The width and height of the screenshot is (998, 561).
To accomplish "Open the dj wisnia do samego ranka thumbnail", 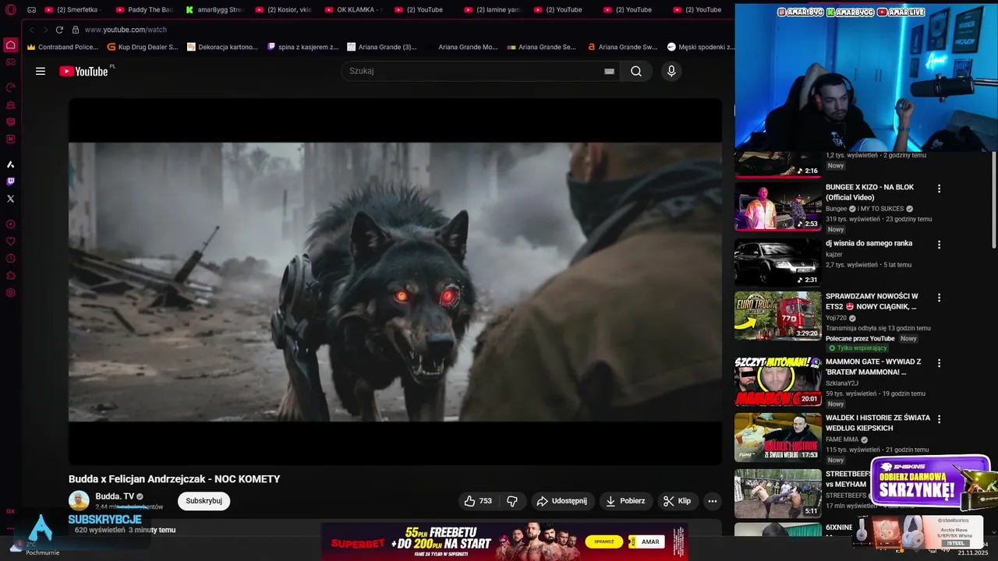I will click(x=778, y=263).
